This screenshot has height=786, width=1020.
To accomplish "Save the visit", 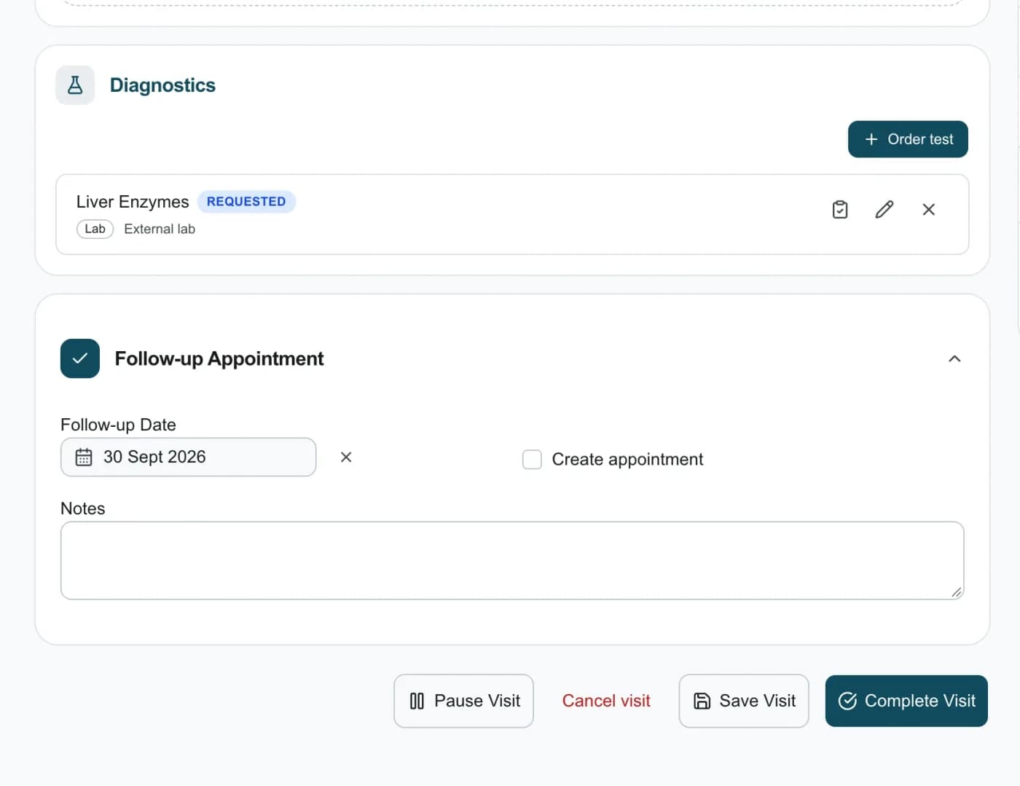I will click(744, 701).
